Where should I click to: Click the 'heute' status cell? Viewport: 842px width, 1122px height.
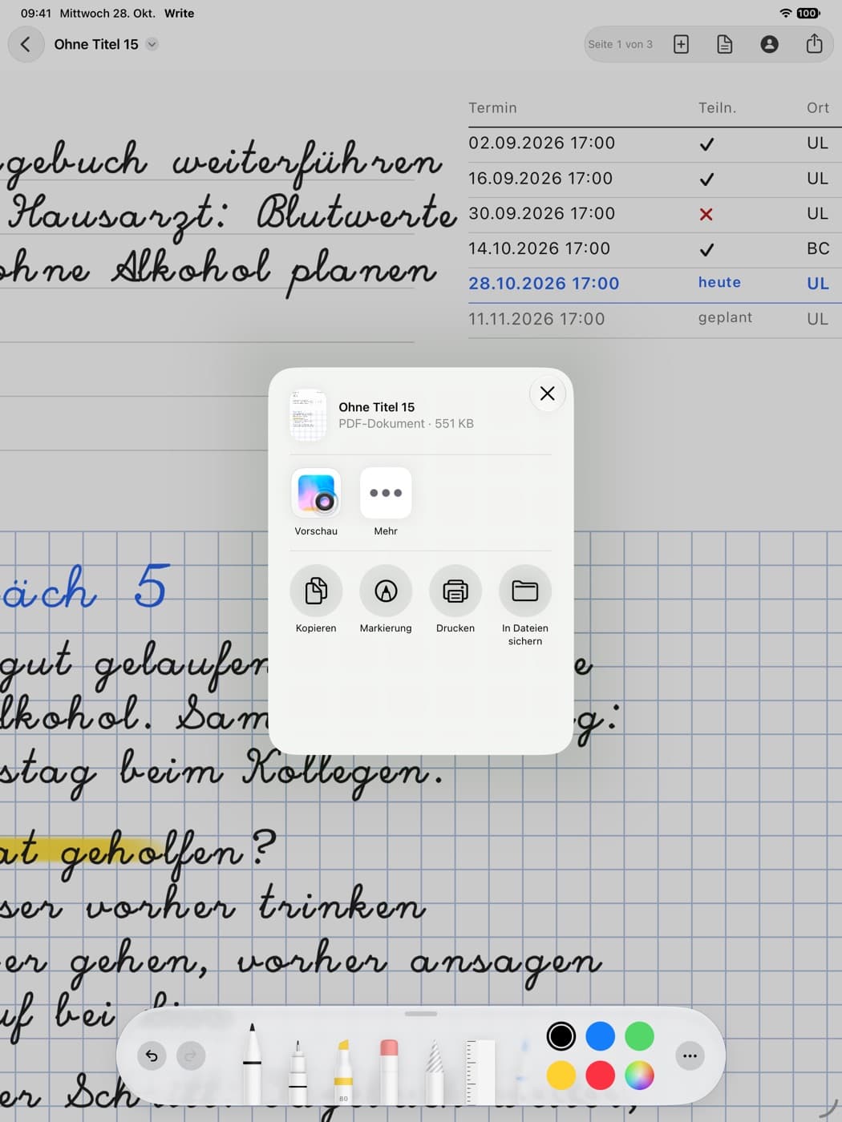719,282
